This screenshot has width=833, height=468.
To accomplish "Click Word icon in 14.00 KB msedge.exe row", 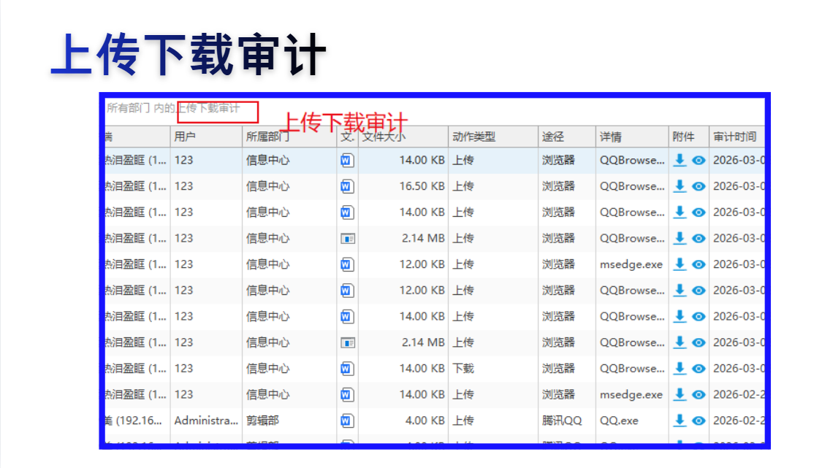I will pos(347,394).
